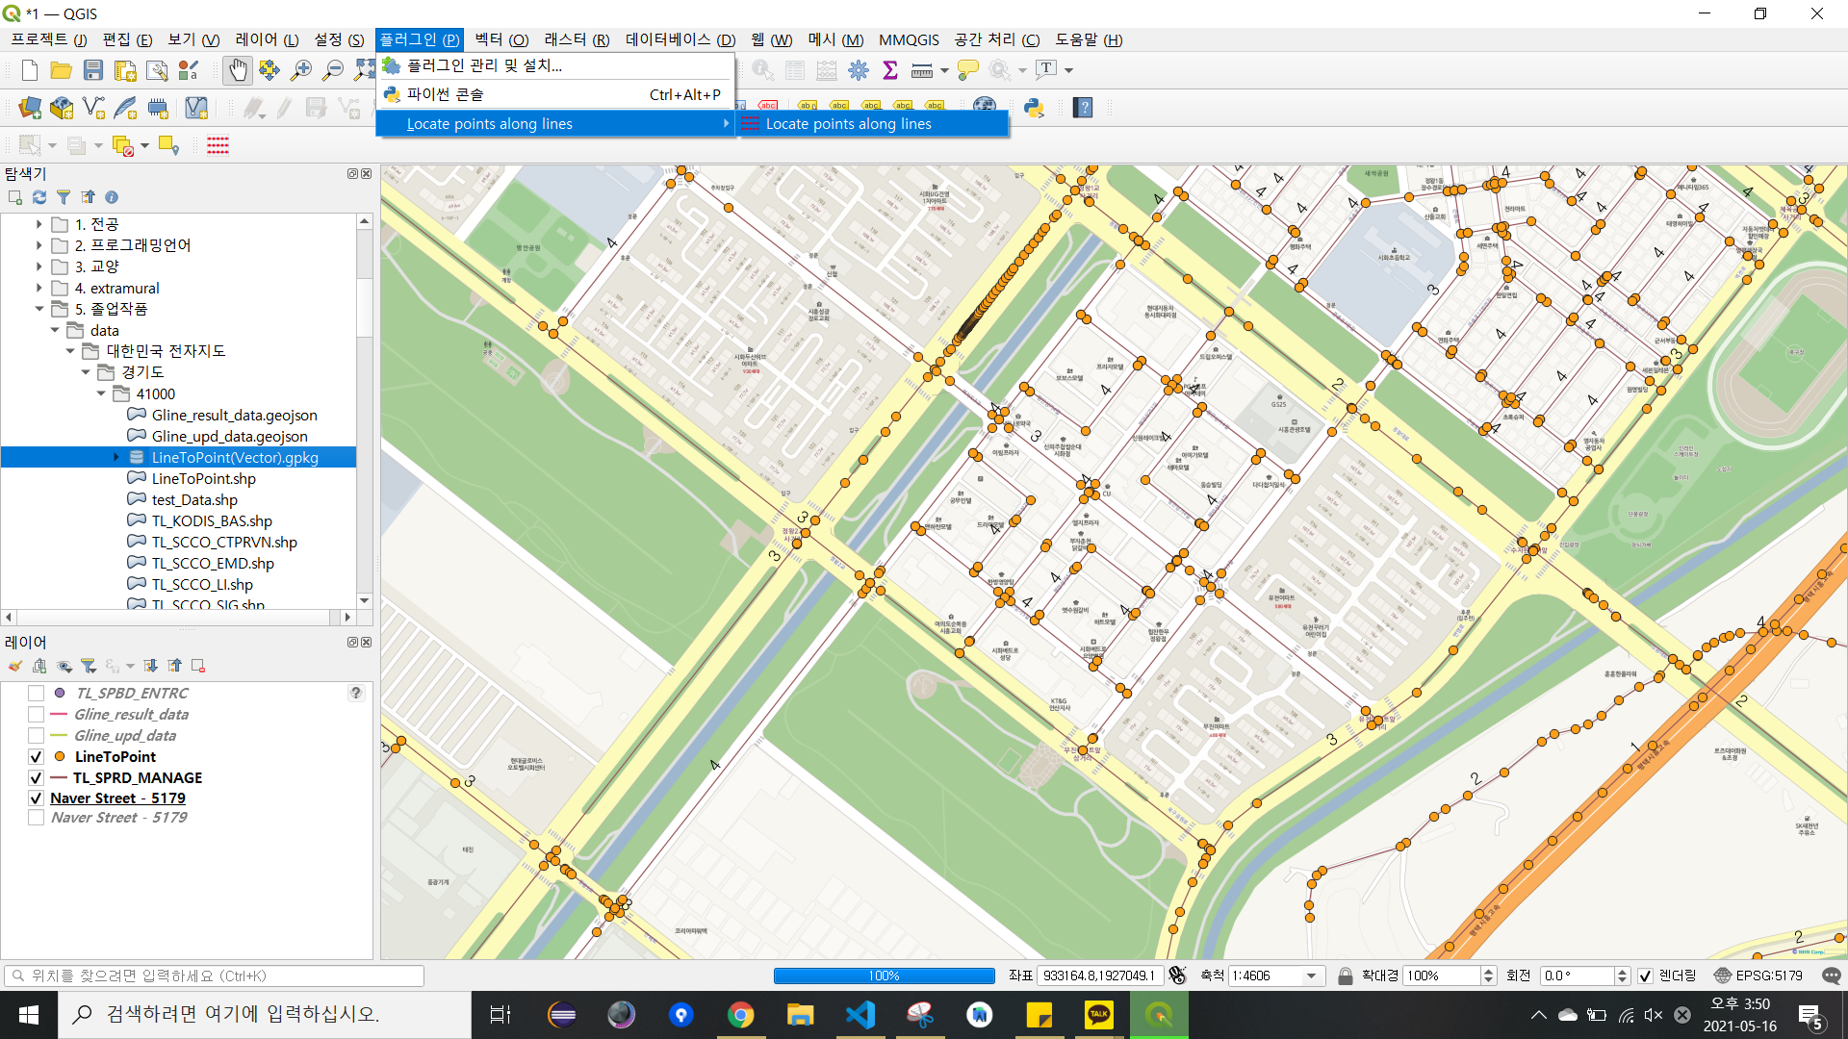1848x1039 pixels.
Task: Click the Zoom In magnifier tool
Action: (301, 70)
